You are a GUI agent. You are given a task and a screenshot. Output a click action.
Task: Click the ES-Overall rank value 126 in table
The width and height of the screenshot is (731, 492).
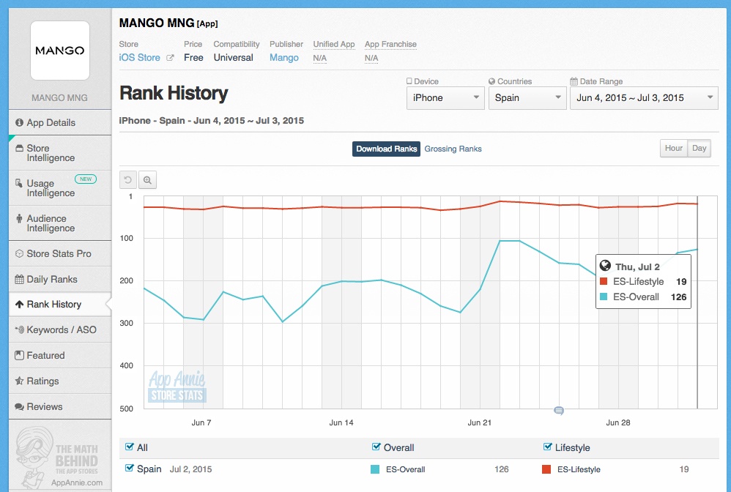click(x=501, y=469)
